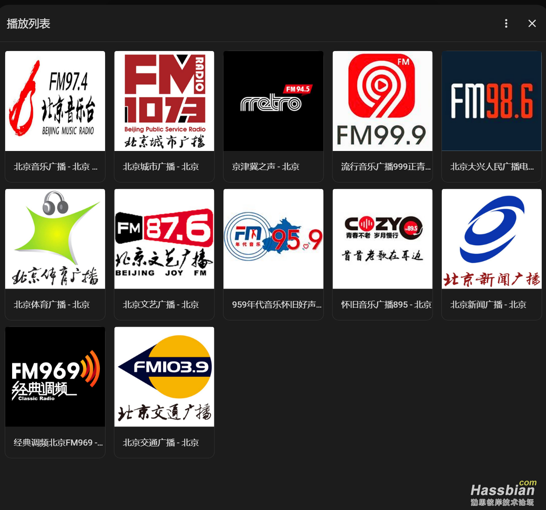Select the FM107.3 Beijing Public Service Radio logo
The height and width of the screenshot is (510, 546).
(164, 101)
